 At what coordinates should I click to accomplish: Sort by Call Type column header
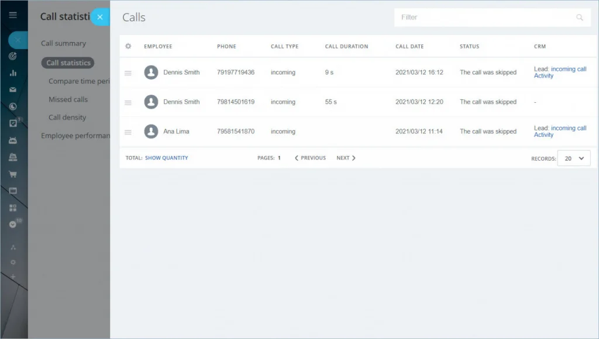(x=285, y=46)
